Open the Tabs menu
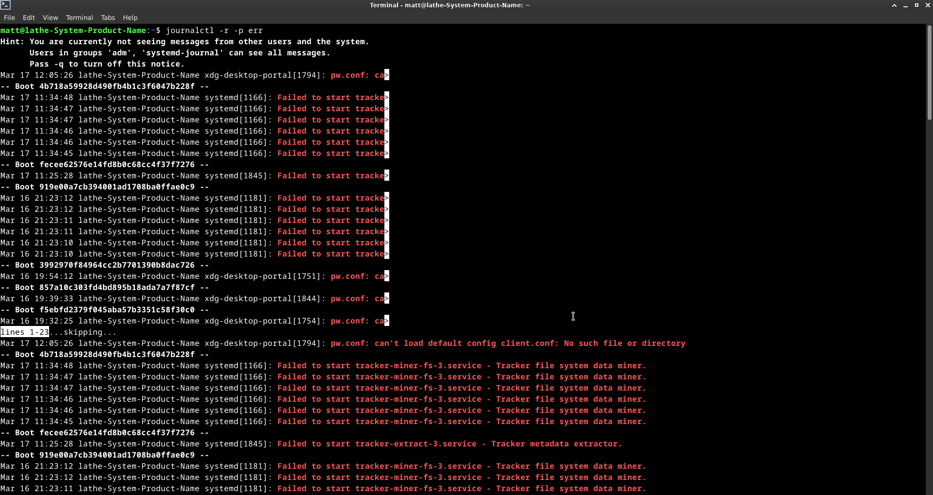933x495 pixels. [108, 17]
